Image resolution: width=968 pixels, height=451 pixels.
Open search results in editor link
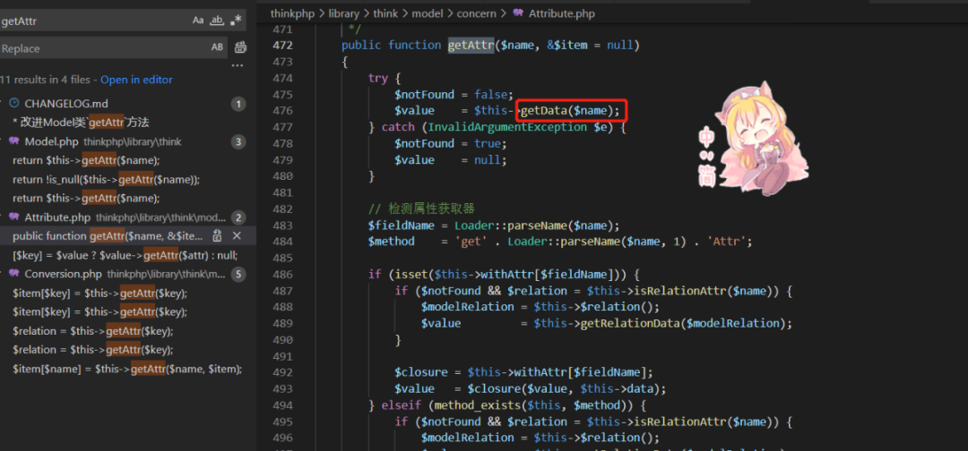click(x=136, y=80)
